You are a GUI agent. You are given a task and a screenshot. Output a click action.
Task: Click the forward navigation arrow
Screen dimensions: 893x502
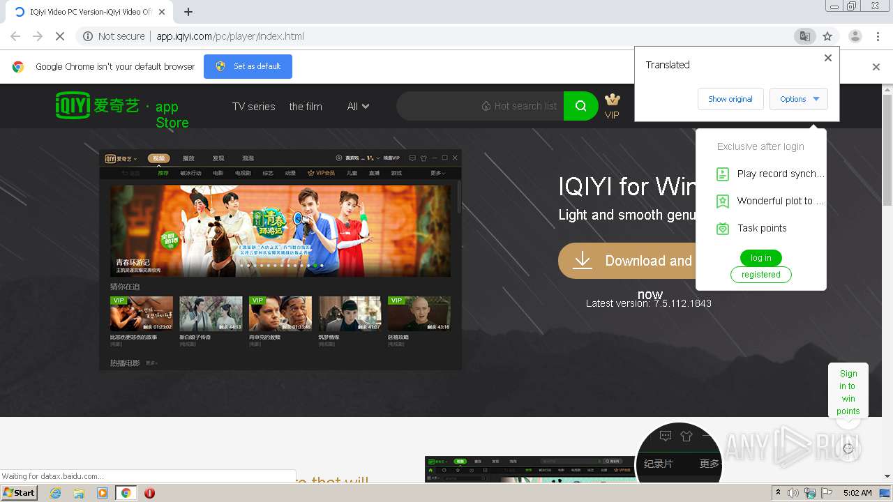point(38,36)
